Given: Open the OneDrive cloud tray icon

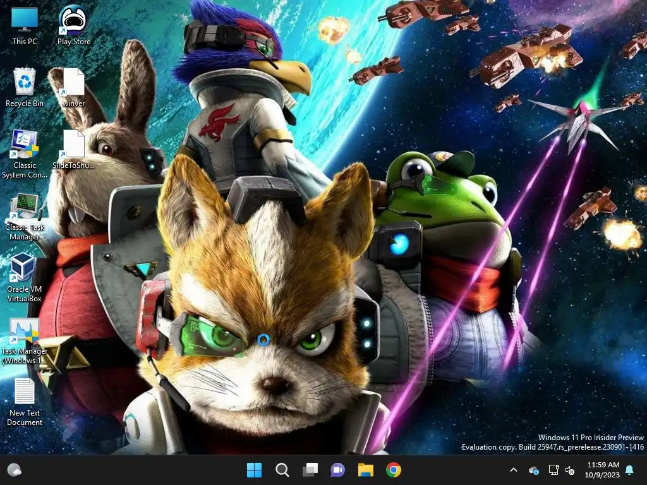Looking at the screenshot, I should tap(533, 470).
